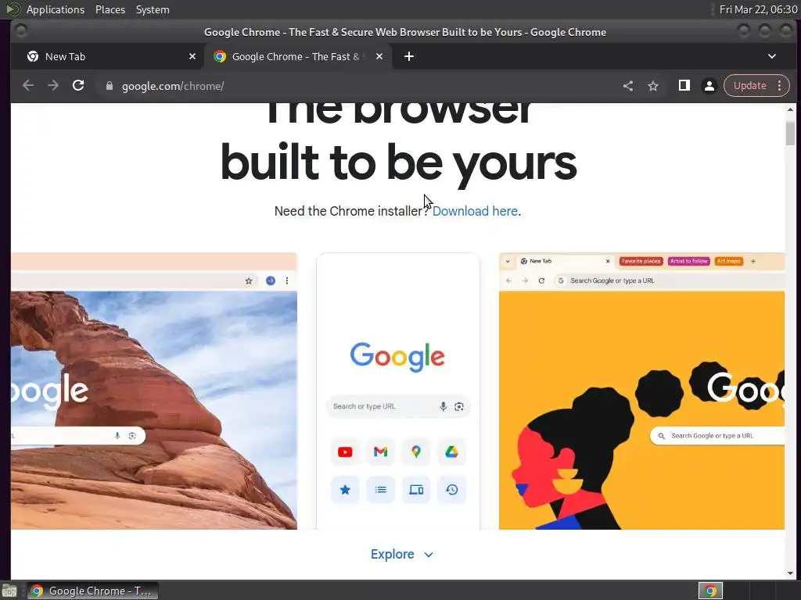Switch to the New Tab tab

(107, 56)
